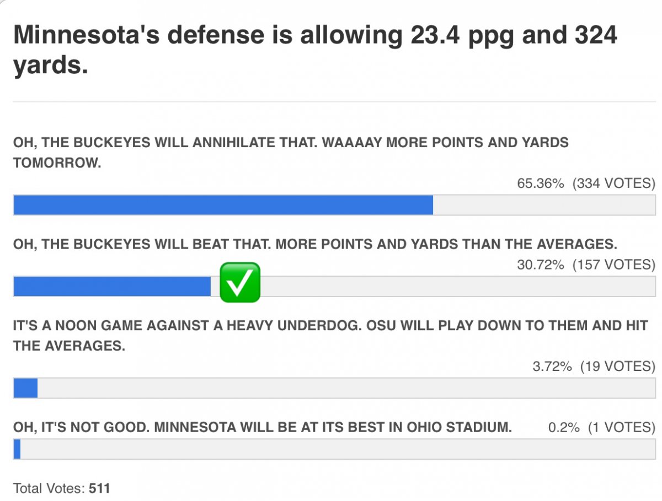Screen dimensions: 662x501
Task: Click the 3.72% result bar
Action: click(x=25, y=387)
